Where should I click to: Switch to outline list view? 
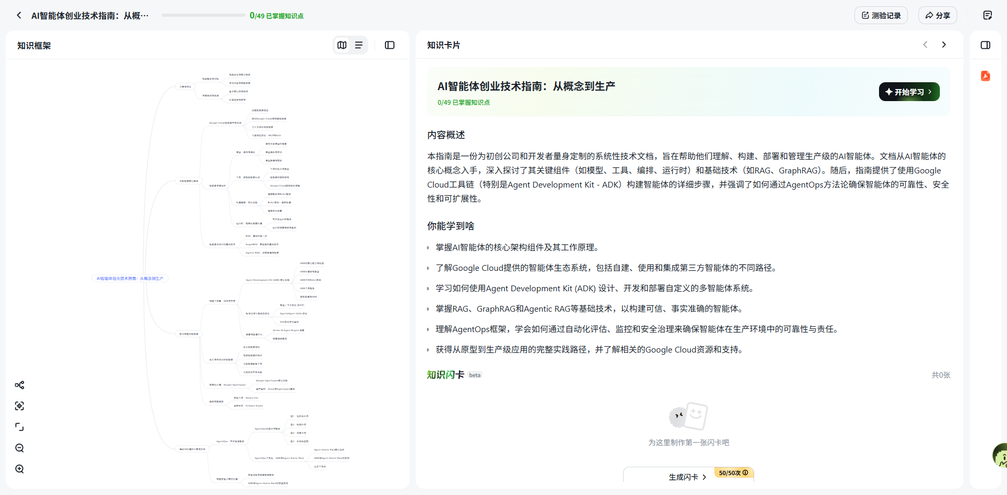(359, 45)
